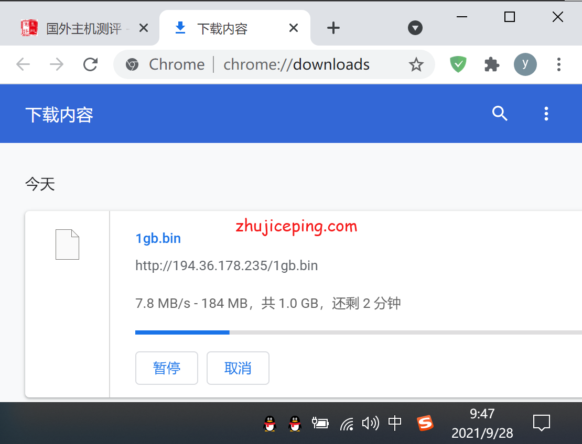Screen dimensions: 582x444
Task: Click the browser reload button
Action: 91,64
